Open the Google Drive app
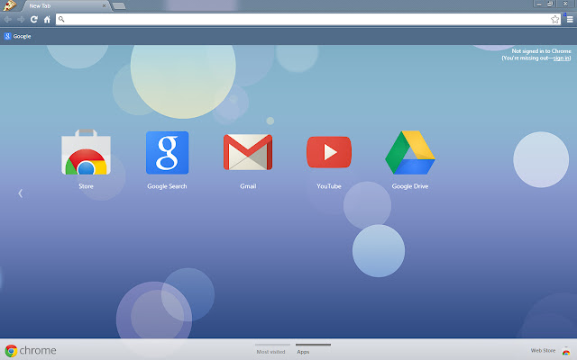Screen dimensions: 577x360 tap(410, 152)
